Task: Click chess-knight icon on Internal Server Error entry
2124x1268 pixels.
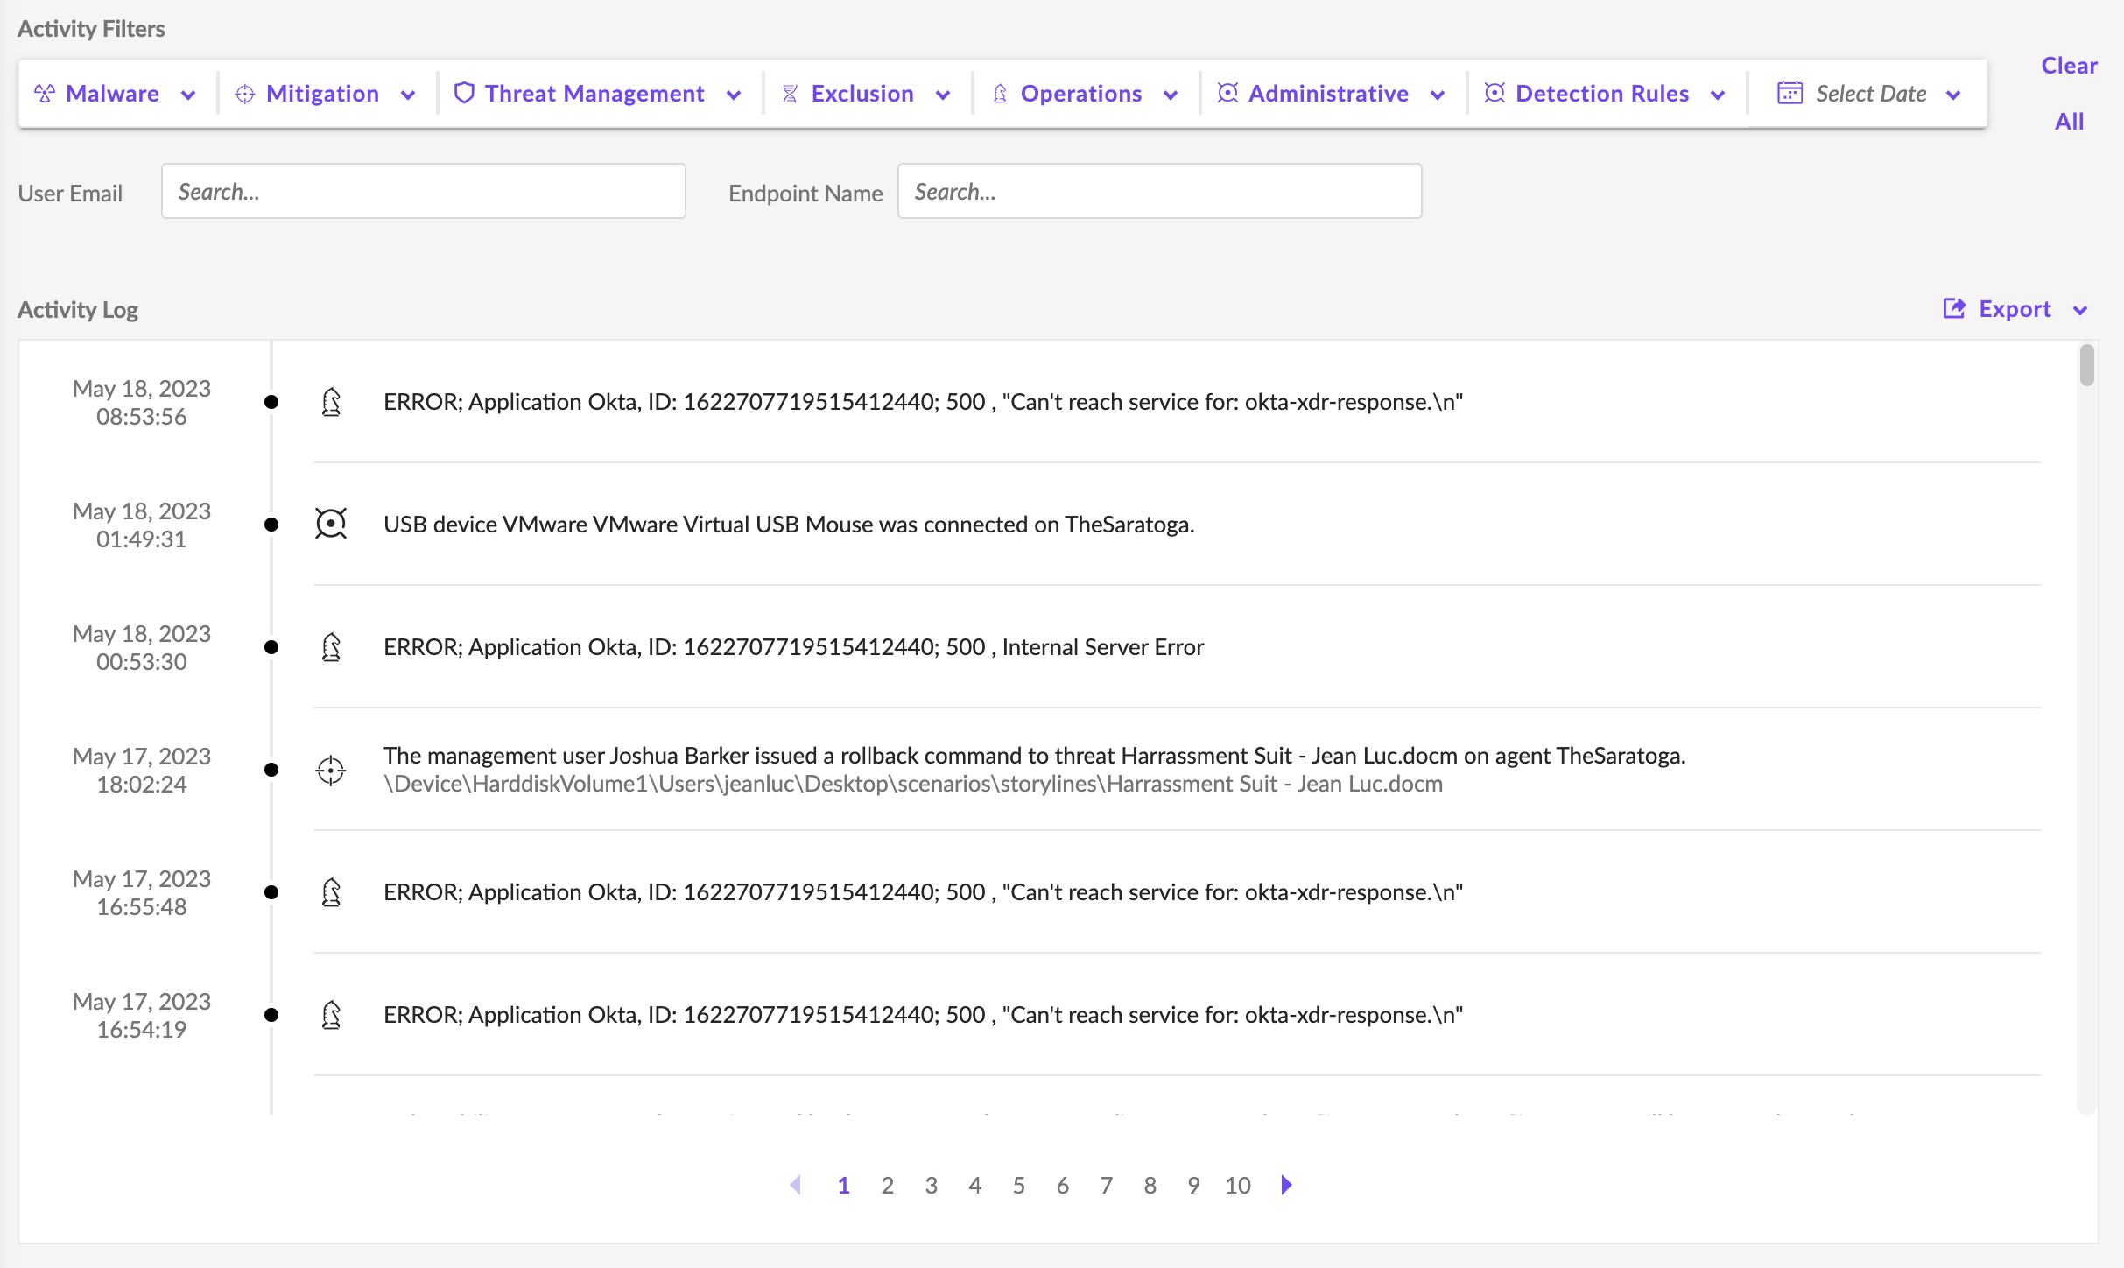Action: pyautogui.click(x=331, y=647)
